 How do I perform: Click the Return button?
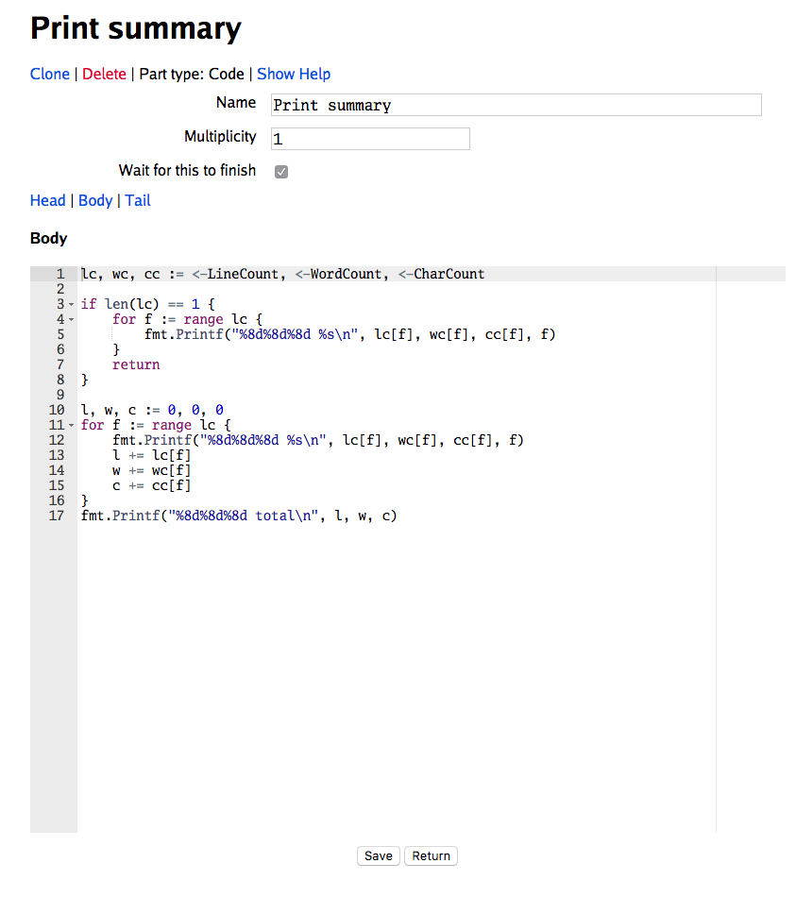[x=431, y=855]
